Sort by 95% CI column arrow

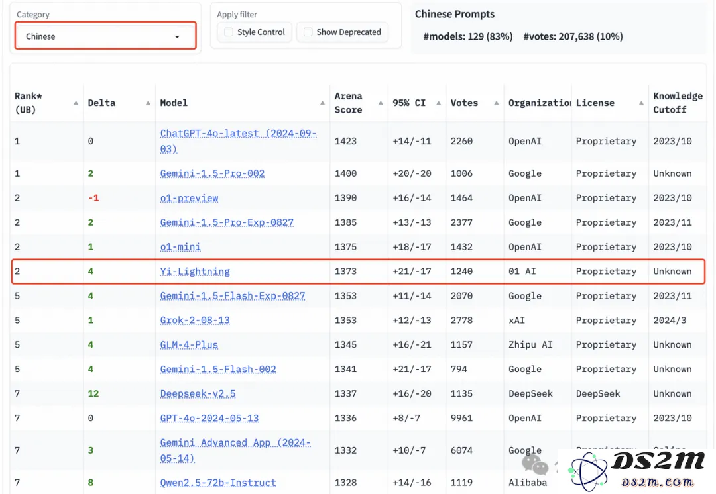point(438,103)
